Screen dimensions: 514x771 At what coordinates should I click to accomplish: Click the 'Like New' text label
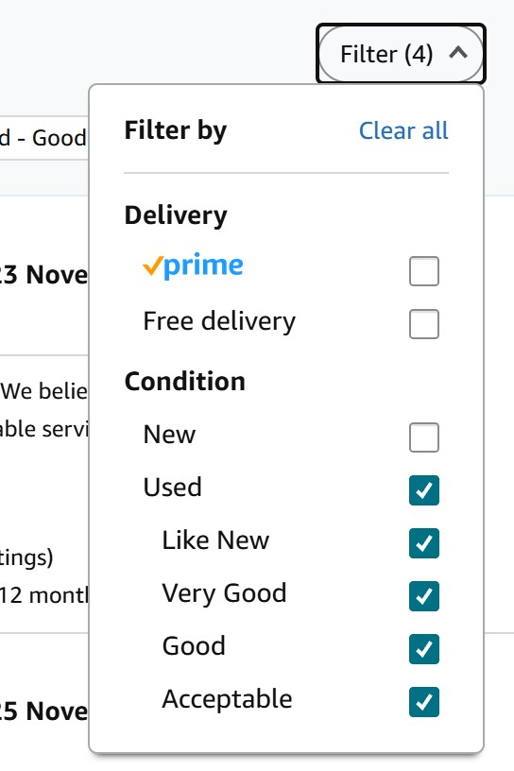tap(215, 540)
